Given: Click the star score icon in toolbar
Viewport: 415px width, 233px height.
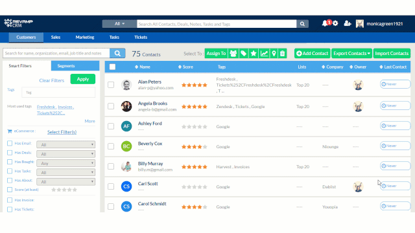Looking at the screenshot, I should pos(254,53).
